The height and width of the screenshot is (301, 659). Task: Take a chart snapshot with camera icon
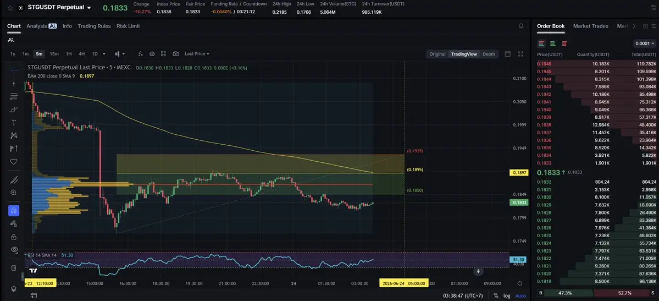tap(176, 54)
